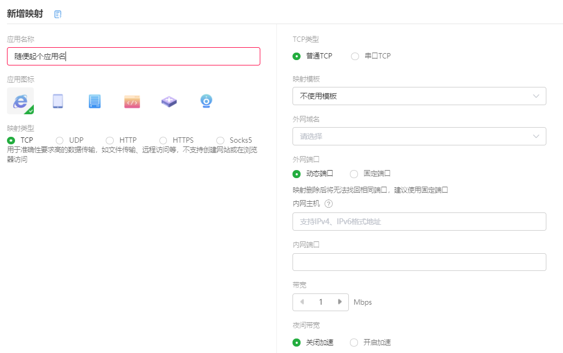
Task: Switch TCP type to 串口TCP
Action: (355, 56)
